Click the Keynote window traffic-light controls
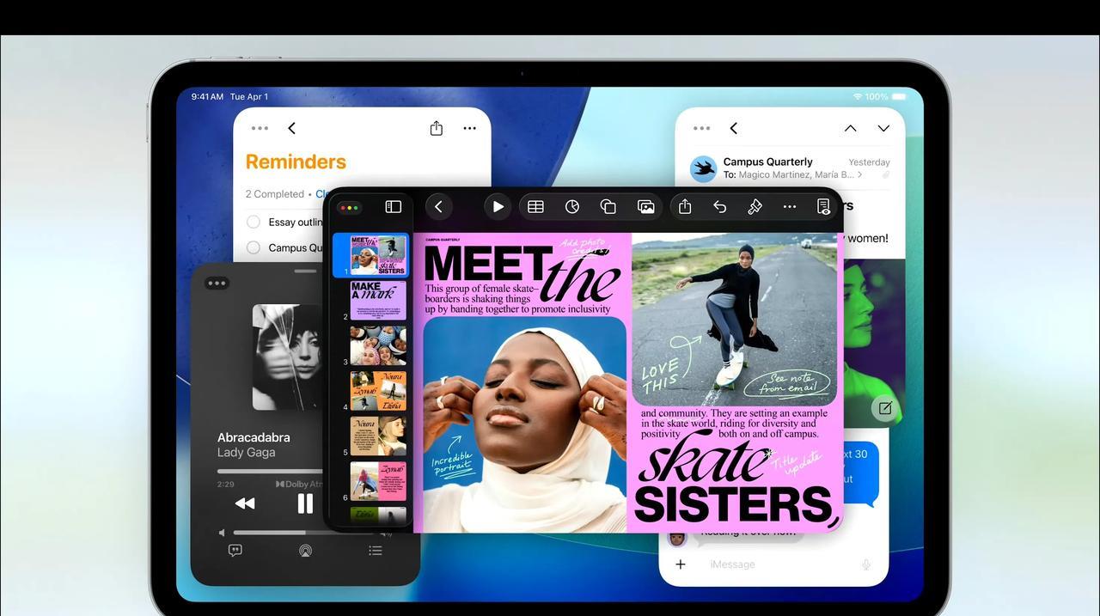 (350, 208)
